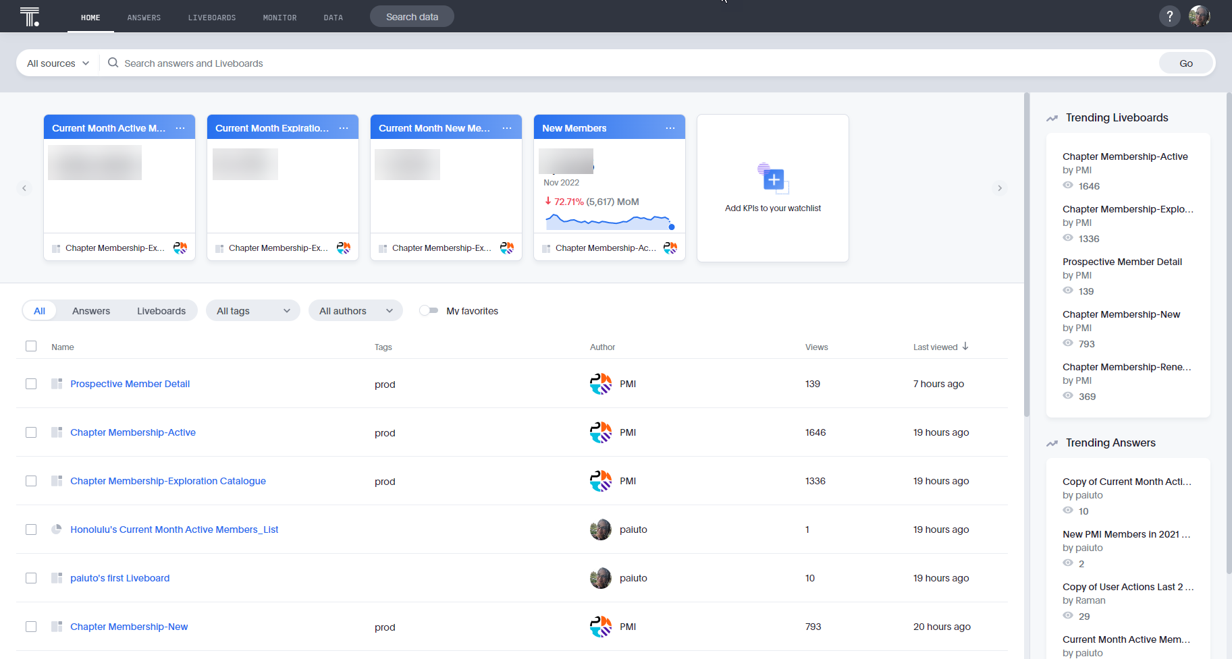Click PMI author logo in Prospective Member Detail row
Image resolution: width=1232 pixels, height=659 pixels.
coord(601,384)
